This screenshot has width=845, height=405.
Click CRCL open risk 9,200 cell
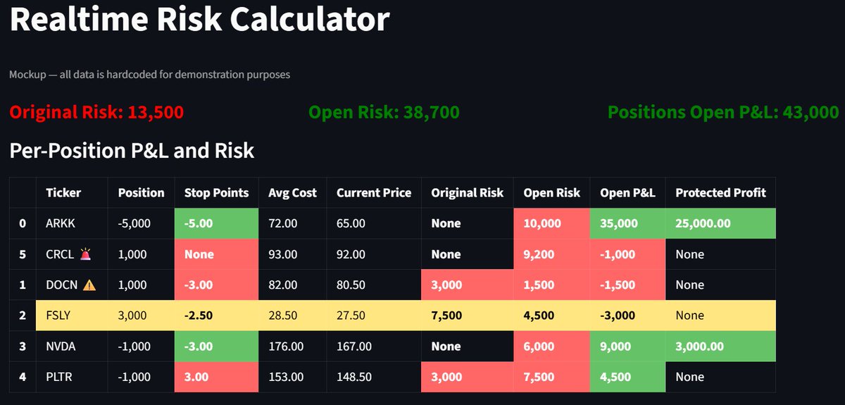pyautogui.click(x=552, y=254)
